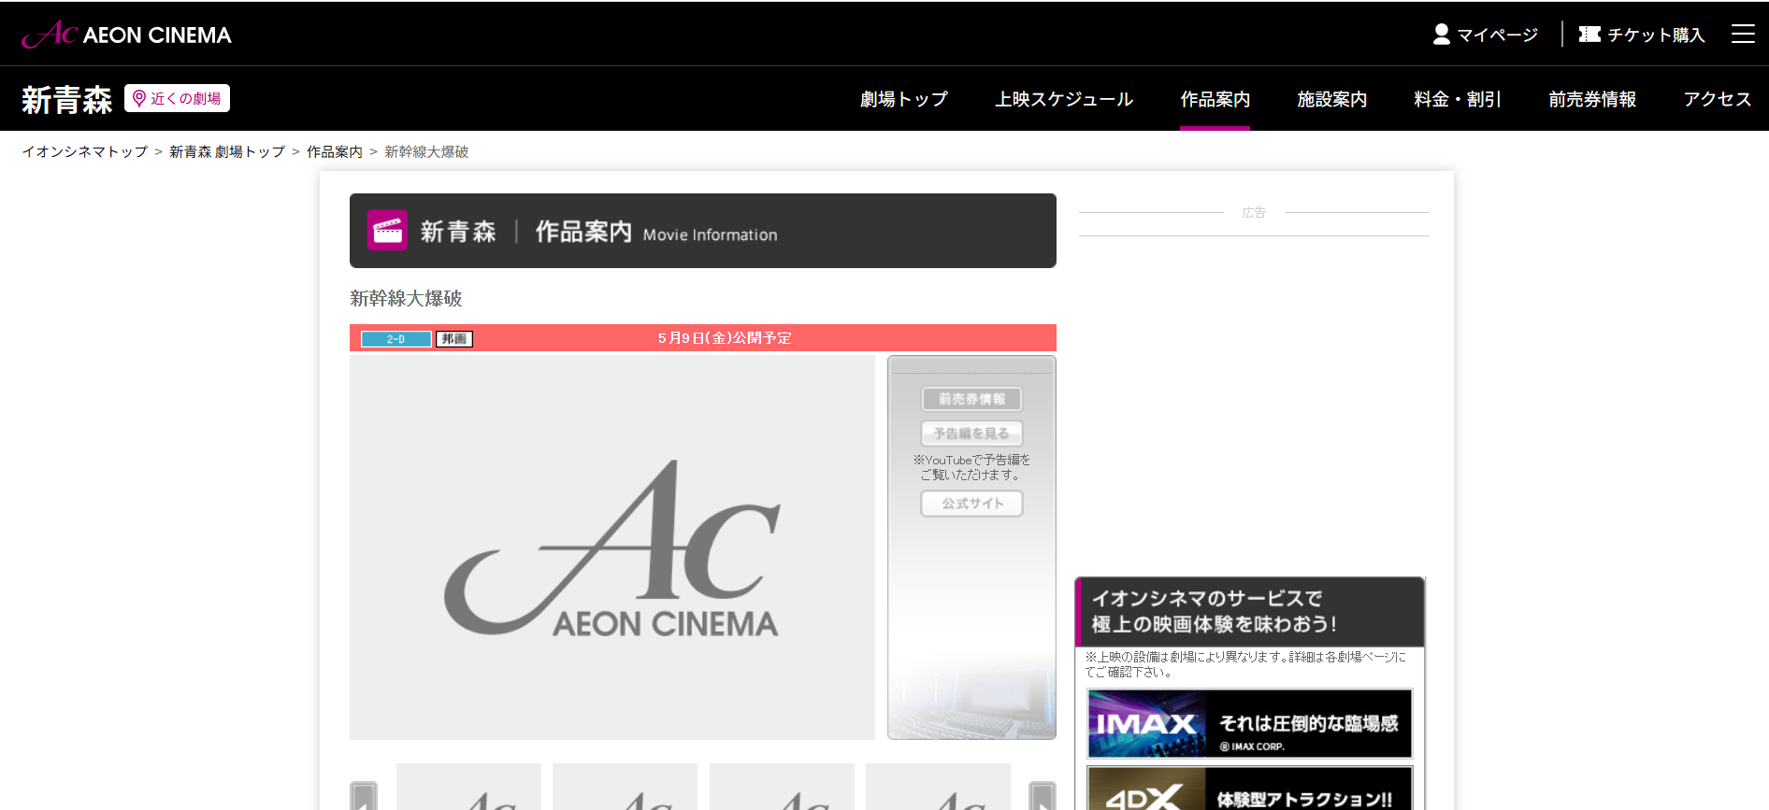Click the main movie poster placeholder image
Screen dimensions: 1769x810
click(612, 547)
